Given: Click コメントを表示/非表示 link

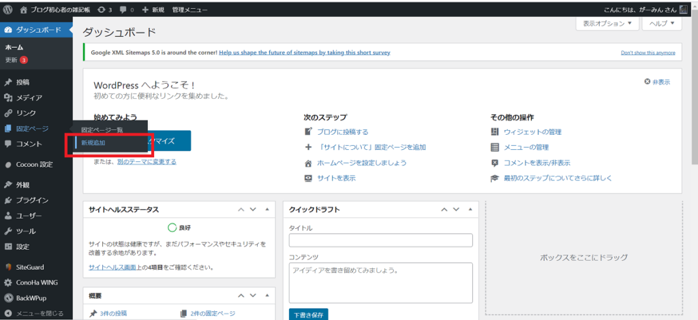Looking at the screenshot, I should click(x=537, y=163).
